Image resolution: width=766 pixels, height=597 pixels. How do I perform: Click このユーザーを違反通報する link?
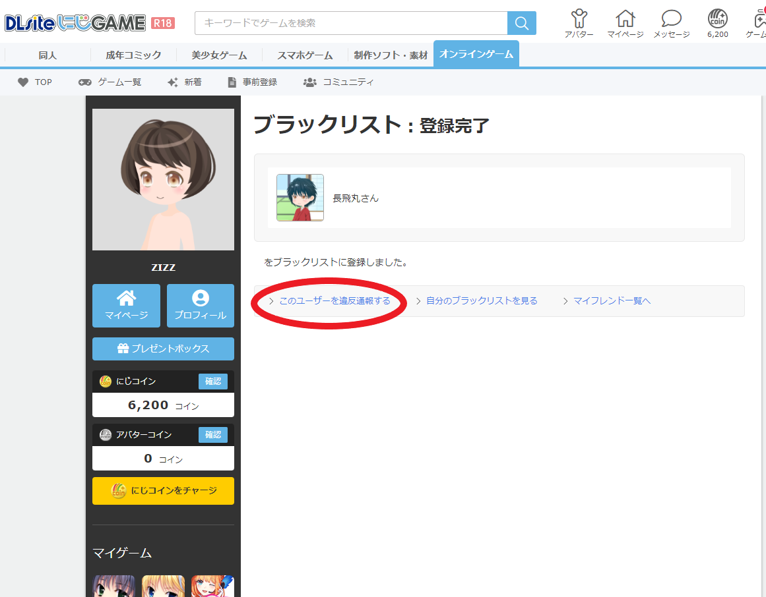(x=335, y=300)
